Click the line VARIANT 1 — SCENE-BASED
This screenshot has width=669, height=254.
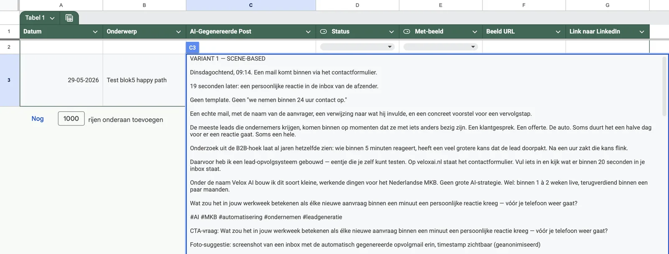[227, 59]
